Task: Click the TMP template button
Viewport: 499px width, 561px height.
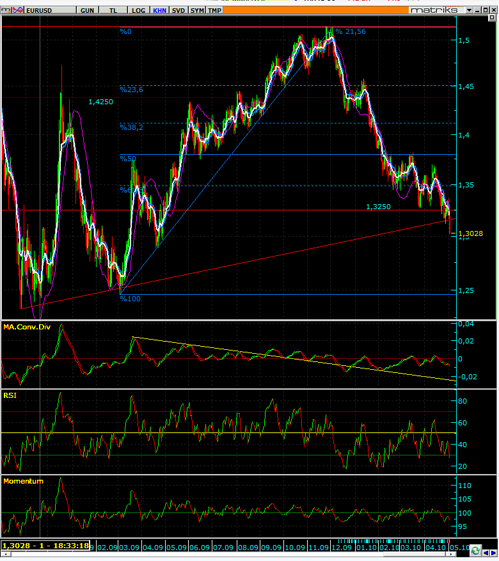Action: (x=214, y=10)
